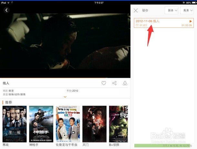Viewport: 197px width, 149px height.
Task: Tap the 51.8万 play count
Action: tap(143, 25)
